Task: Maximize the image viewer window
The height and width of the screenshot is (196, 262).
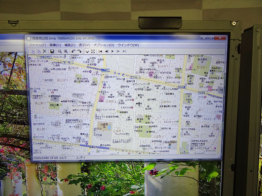Action: click(211, 38)
